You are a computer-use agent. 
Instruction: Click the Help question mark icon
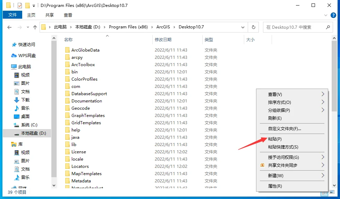pos(333,15)
